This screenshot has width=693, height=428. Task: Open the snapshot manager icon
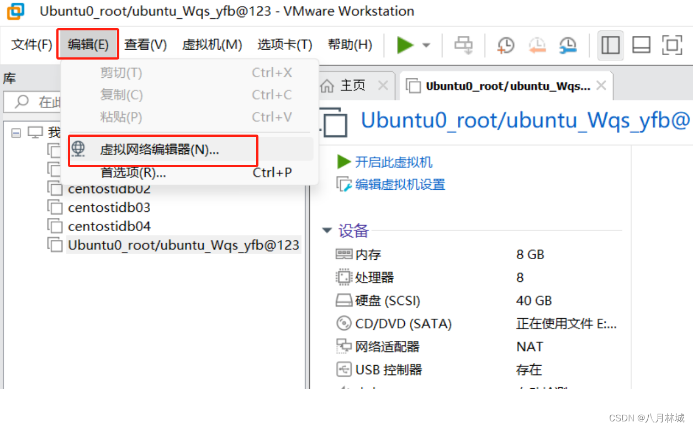coord(567,45)
